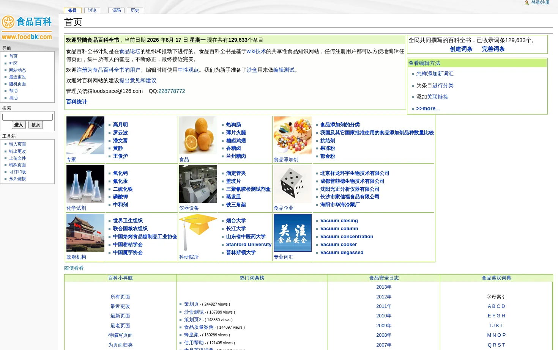This screenshot has width=558, height=350.
Task: Click the >>more... link
Action: coord(428,108)
